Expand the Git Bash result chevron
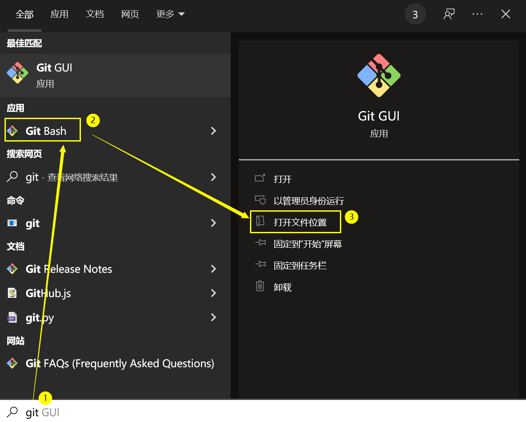The width and height of the screenshot is (526, 422). 214,131
